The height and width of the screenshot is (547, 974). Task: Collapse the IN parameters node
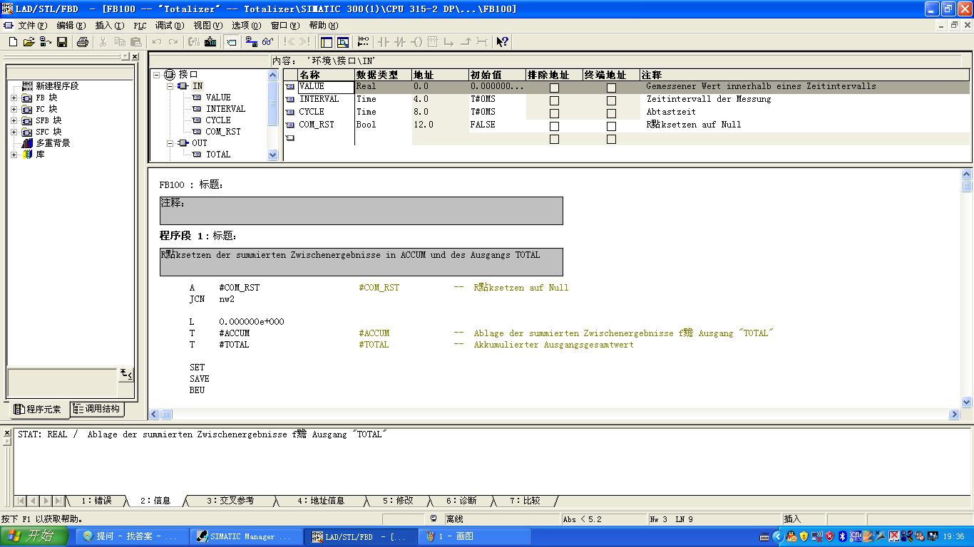(x=170, y=85)
